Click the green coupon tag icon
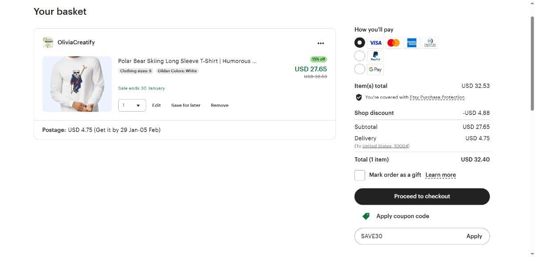This screenshot has width=535, height=257. (x=366, y=216)
